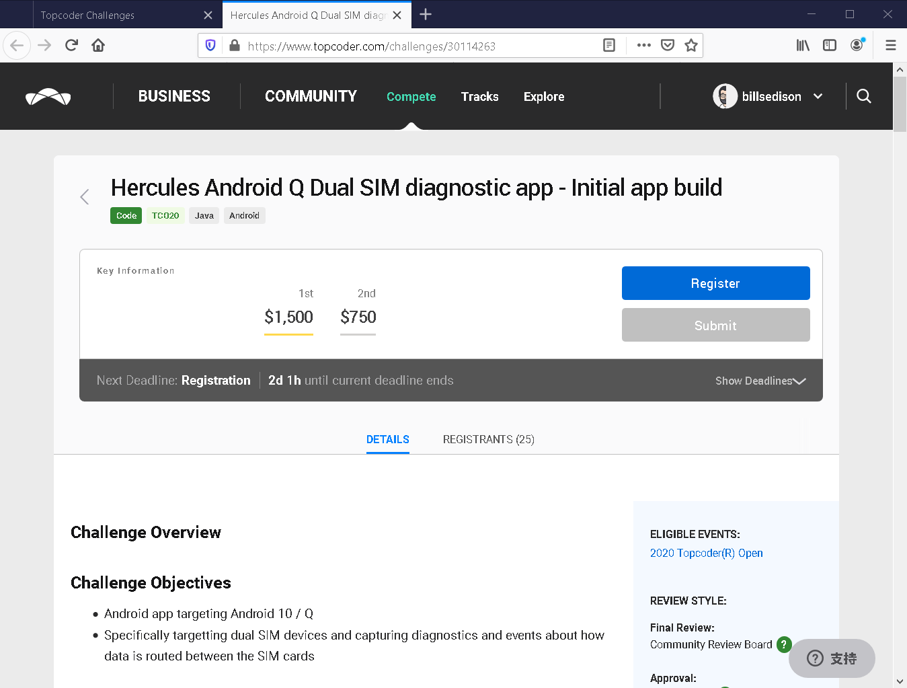Click the Challenge Objectives heading
Viewport: 907px width, 688px height.
[151, 582]
